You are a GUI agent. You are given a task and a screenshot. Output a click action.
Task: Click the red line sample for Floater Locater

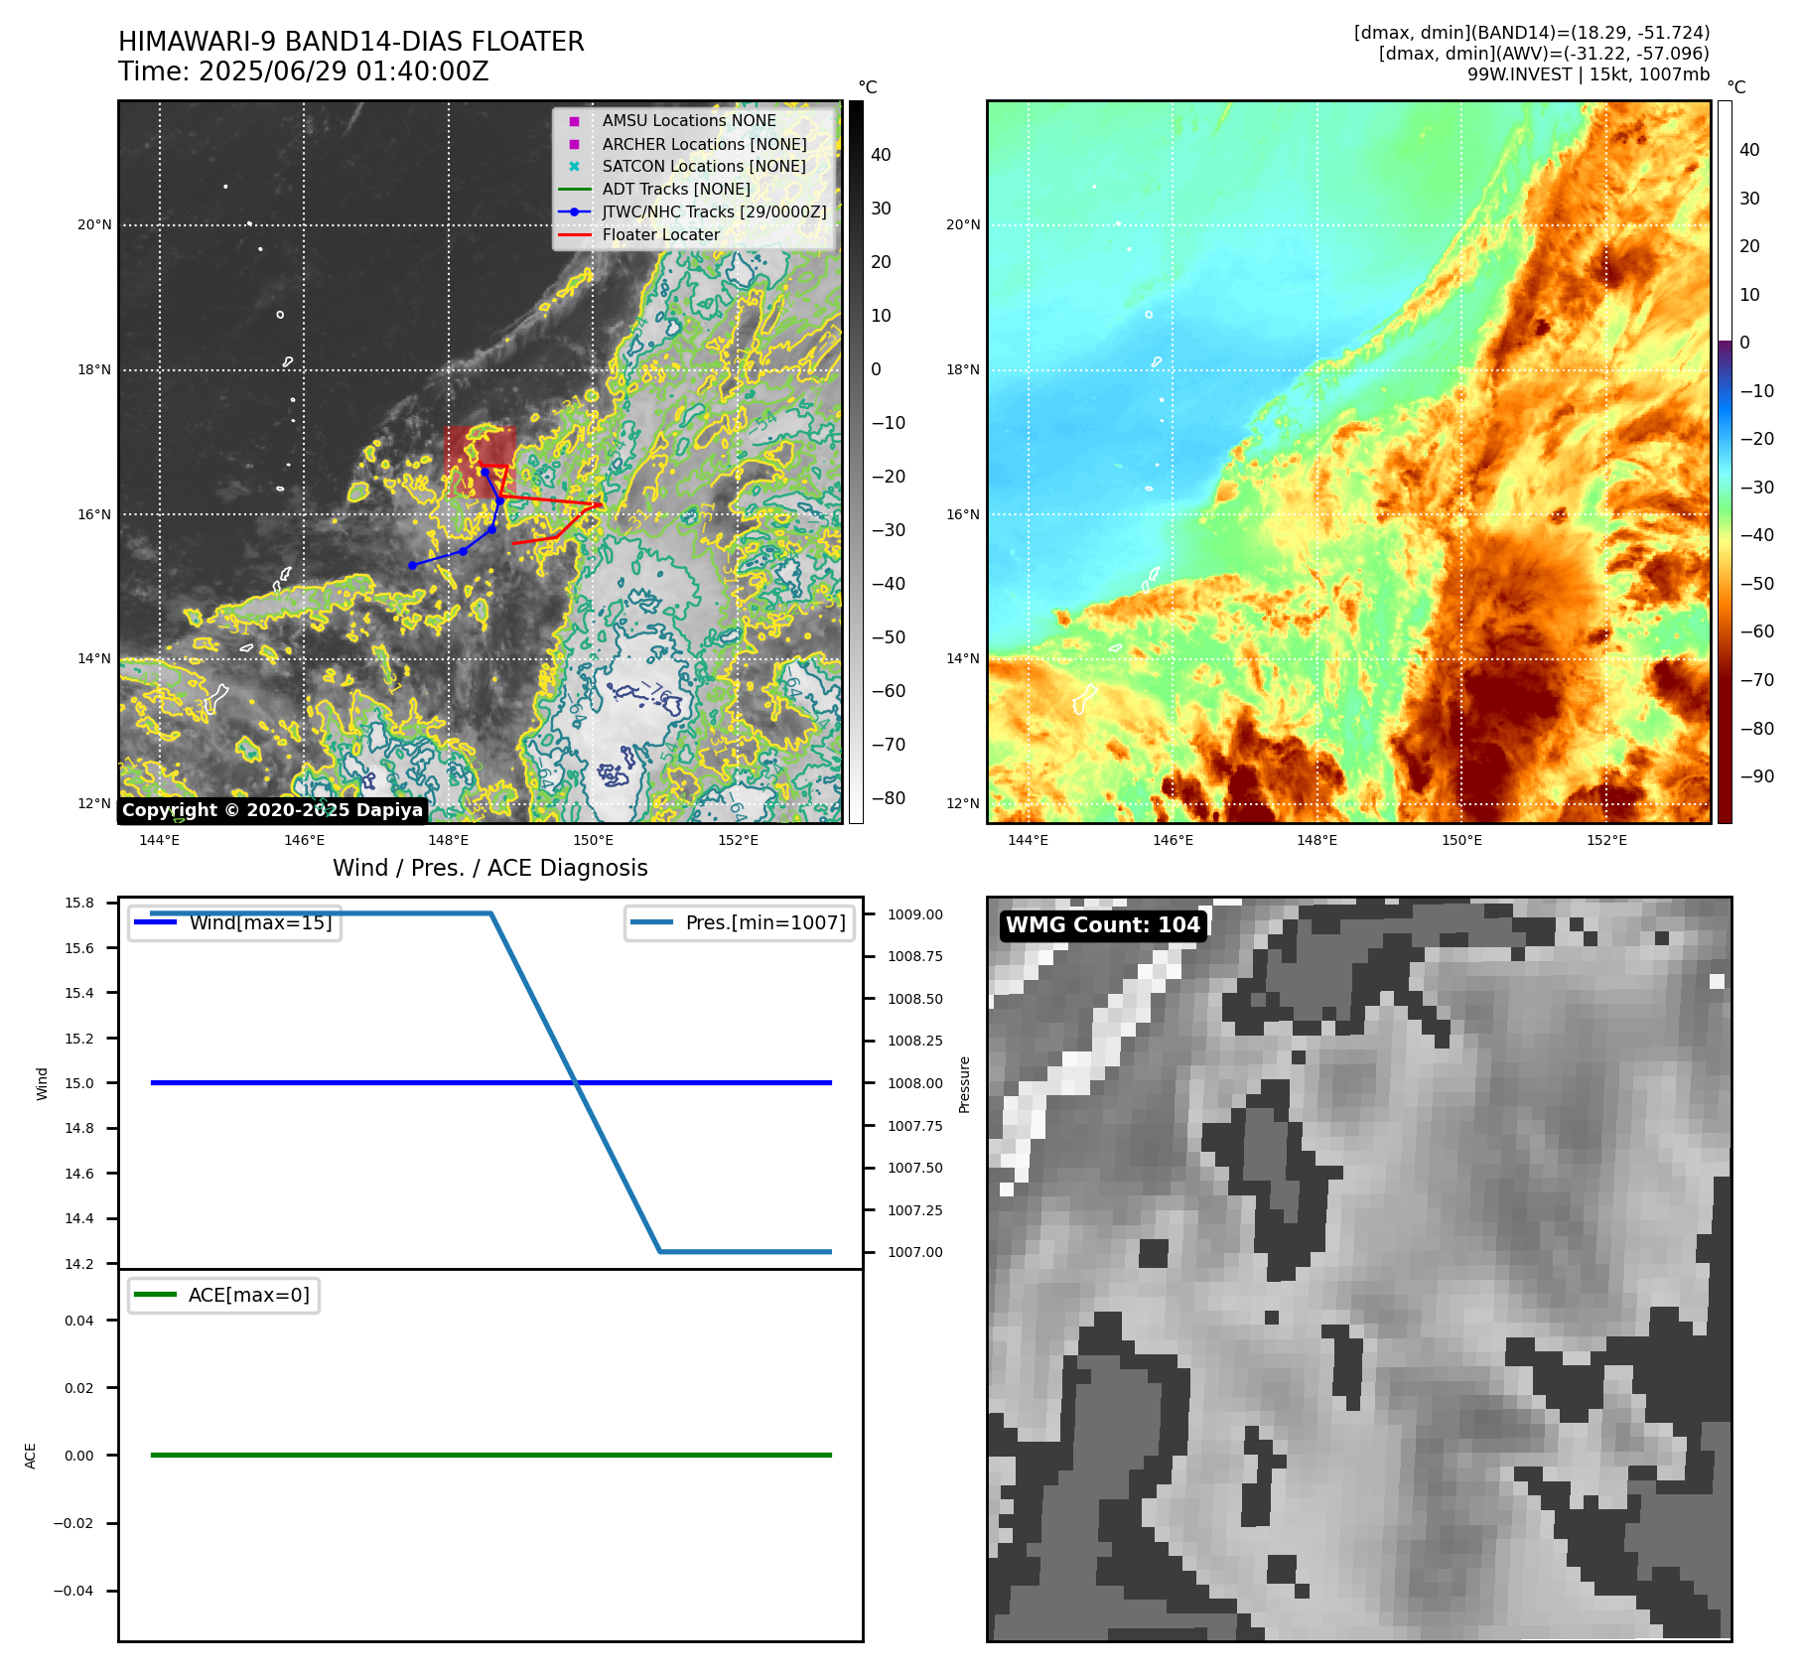tap(574, 235)
